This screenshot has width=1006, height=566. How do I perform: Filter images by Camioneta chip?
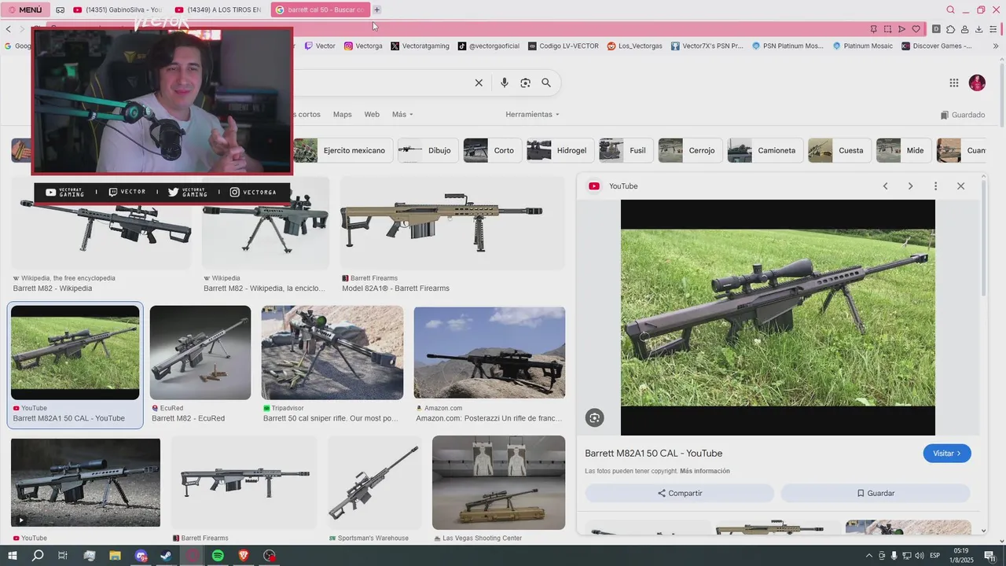pyautogui.click(x=765, y=150)
